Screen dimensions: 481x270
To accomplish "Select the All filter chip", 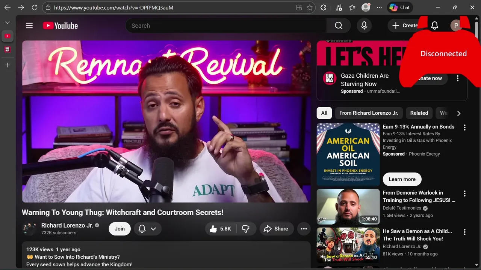I will point(324,113).
